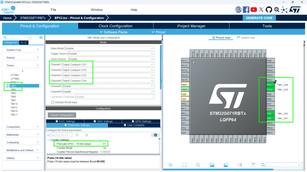
Task: Zoom in on the pinout view
Action: 170,165
